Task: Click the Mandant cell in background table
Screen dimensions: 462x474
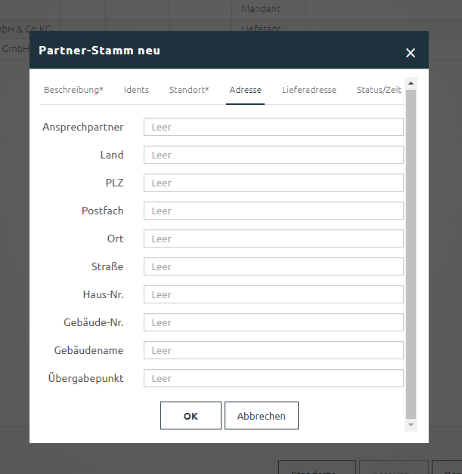Action: point(268,9)
